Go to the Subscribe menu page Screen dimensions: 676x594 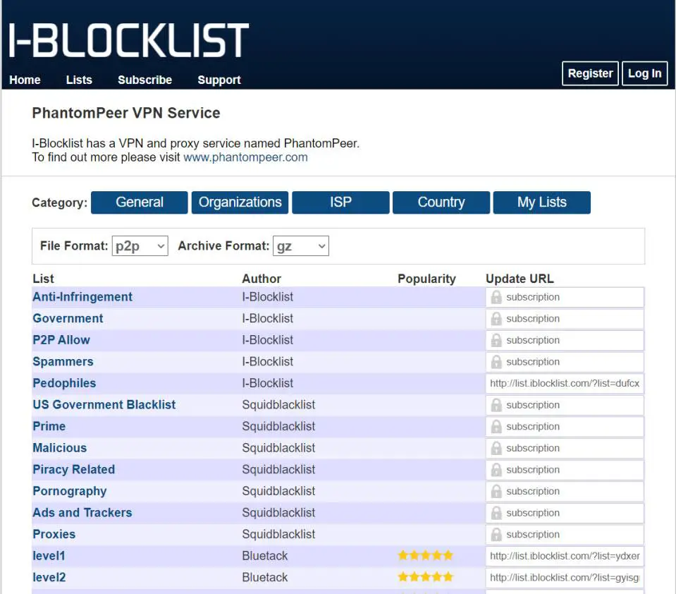(x=145, y=80)
